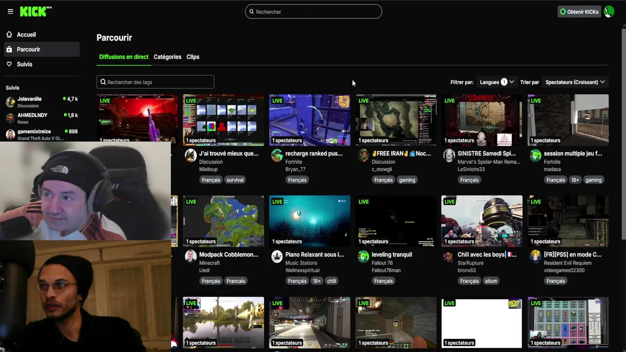
Task: Open Piano Relaxant stream thumbnail
Action: pyautogui.click(x=310, y=221)
